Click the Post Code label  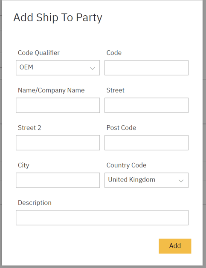121,128
